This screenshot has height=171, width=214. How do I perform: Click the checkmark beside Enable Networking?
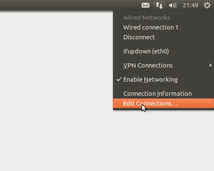pos(119,79)
